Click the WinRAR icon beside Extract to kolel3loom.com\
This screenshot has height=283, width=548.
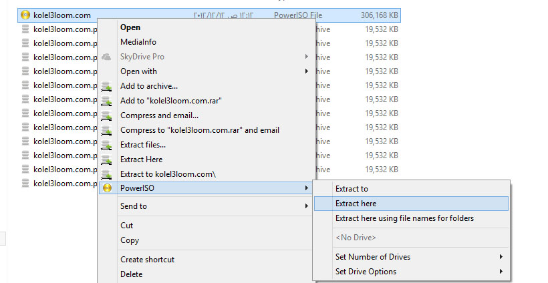pos(106,174)
